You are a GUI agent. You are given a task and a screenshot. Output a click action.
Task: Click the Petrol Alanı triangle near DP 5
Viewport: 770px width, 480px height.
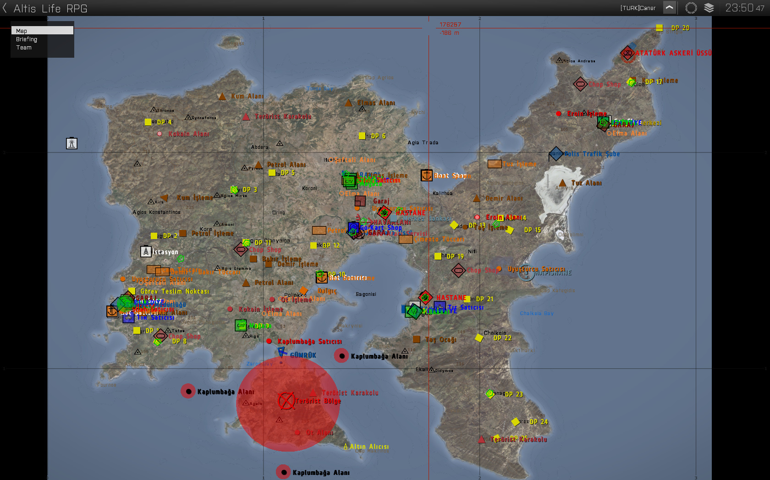point(258,164)
